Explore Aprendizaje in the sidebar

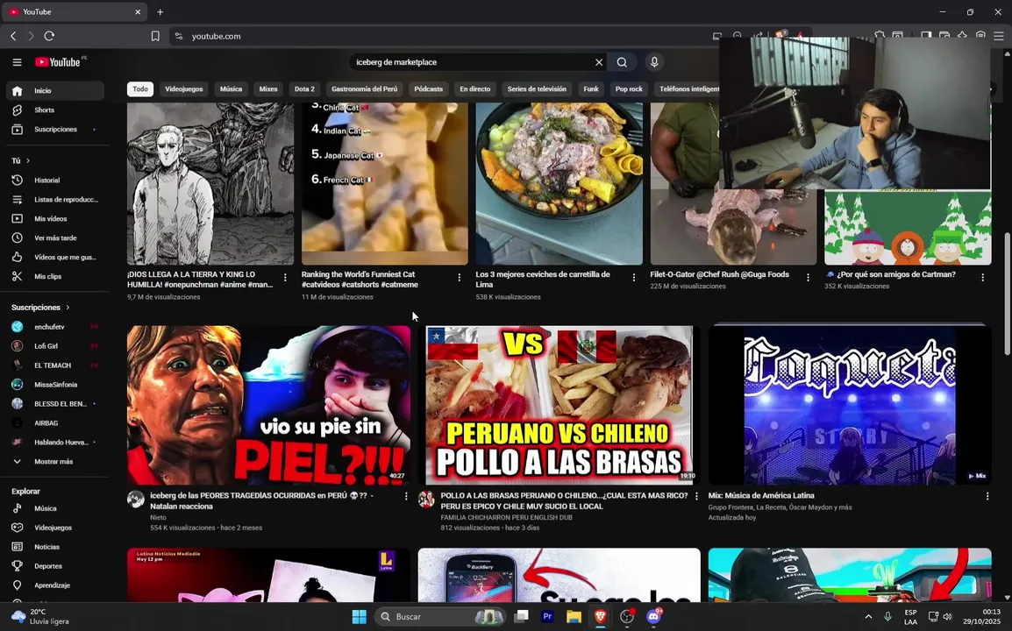click(55, 585)
